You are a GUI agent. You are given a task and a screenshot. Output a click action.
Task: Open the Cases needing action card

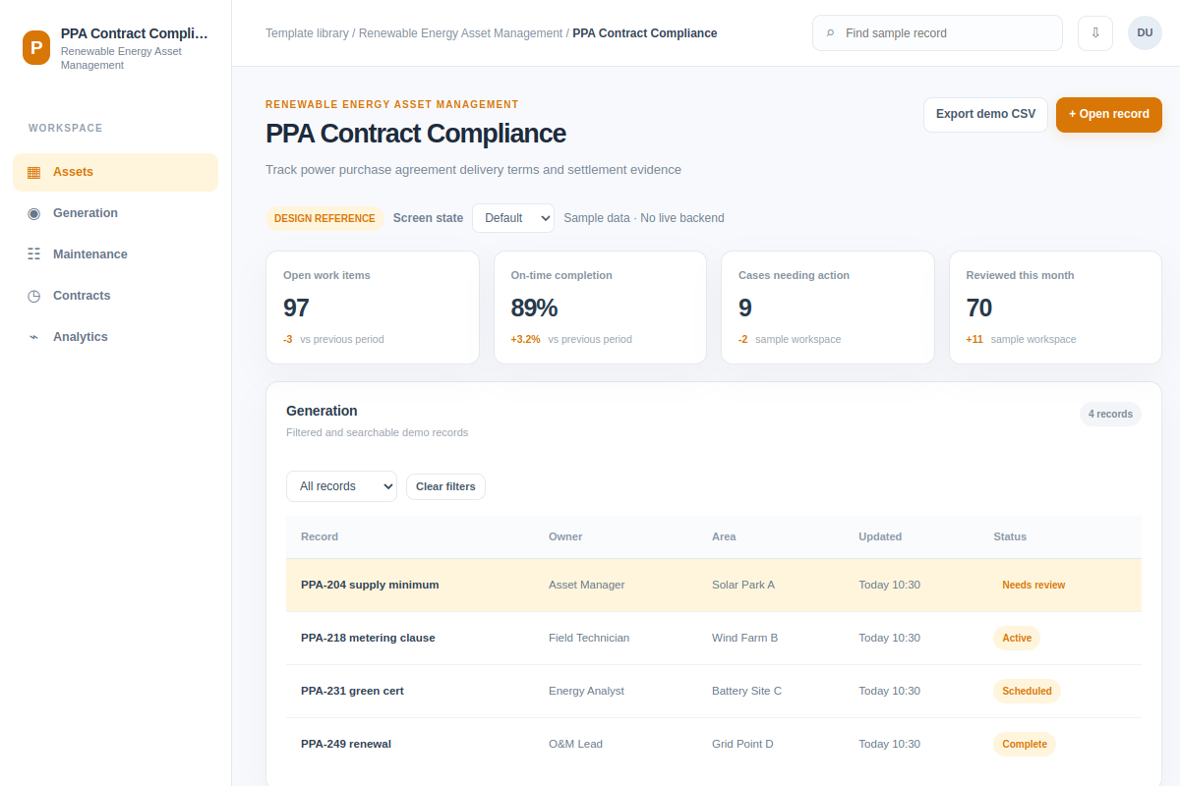828,308
